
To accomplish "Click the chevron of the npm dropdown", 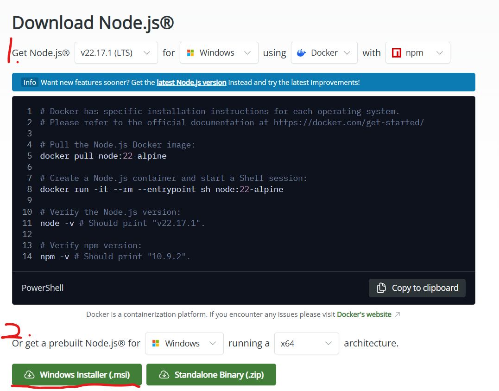I will coord(440,53).
